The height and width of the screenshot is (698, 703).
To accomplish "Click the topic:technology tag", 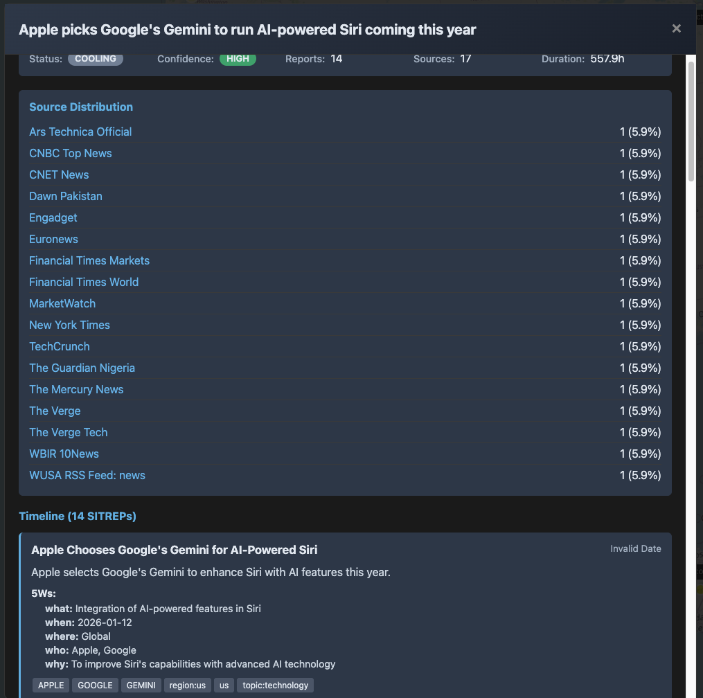I will coord(275,686).
